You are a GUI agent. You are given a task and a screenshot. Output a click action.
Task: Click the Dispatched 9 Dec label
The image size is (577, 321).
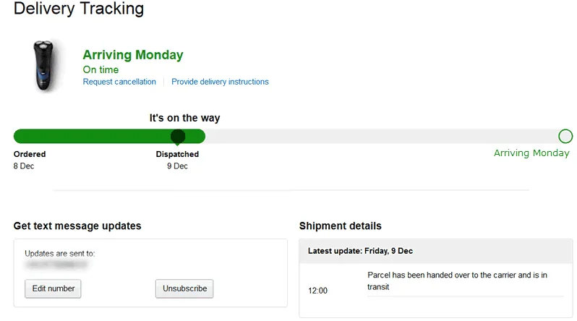pyautogui.click(x=177, y=160)
